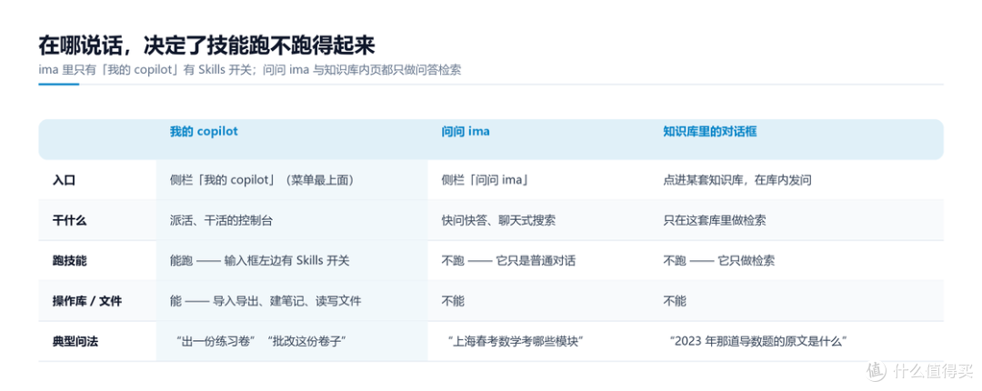Viewport: 982px width, 391px height.
Task: Click the 操作库 / 文件 row label
Action: click(x=87, y=301)
